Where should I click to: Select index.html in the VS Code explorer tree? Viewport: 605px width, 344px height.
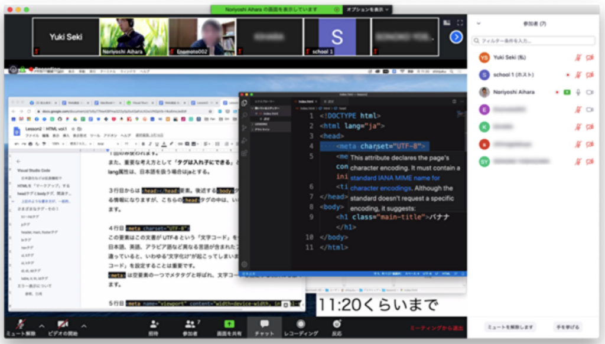271,114
